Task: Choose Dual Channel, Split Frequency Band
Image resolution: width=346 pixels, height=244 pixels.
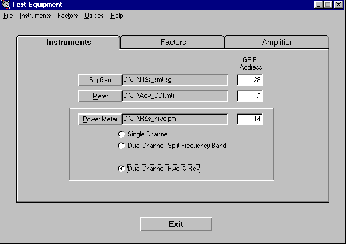Action: point(121,146)
